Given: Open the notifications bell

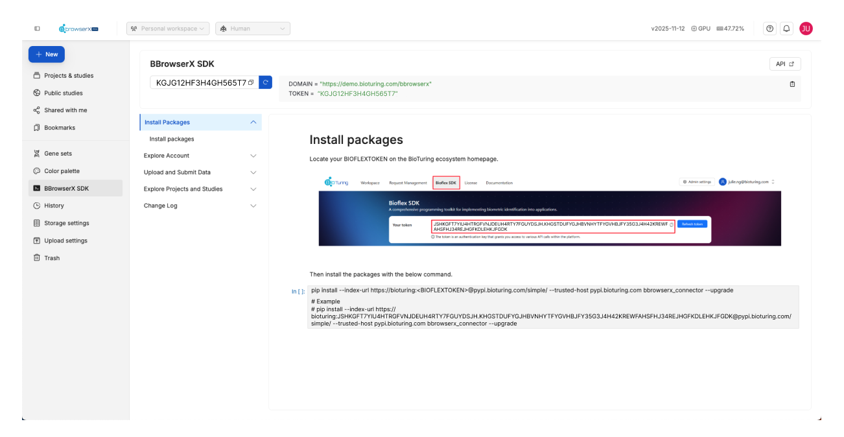Looking at the screenshot, I should 787,29.
